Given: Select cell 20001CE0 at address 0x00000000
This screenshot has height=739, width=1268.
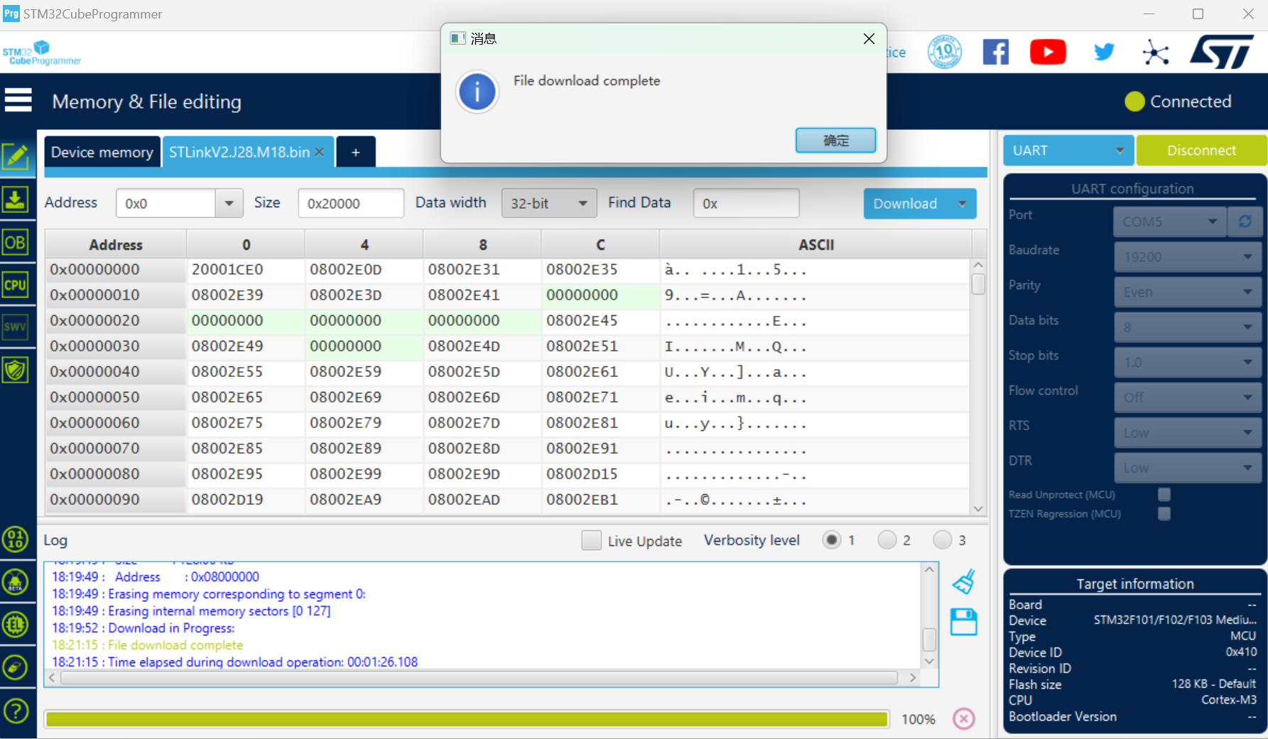Looking at the screenshot, I should (246, 270).
